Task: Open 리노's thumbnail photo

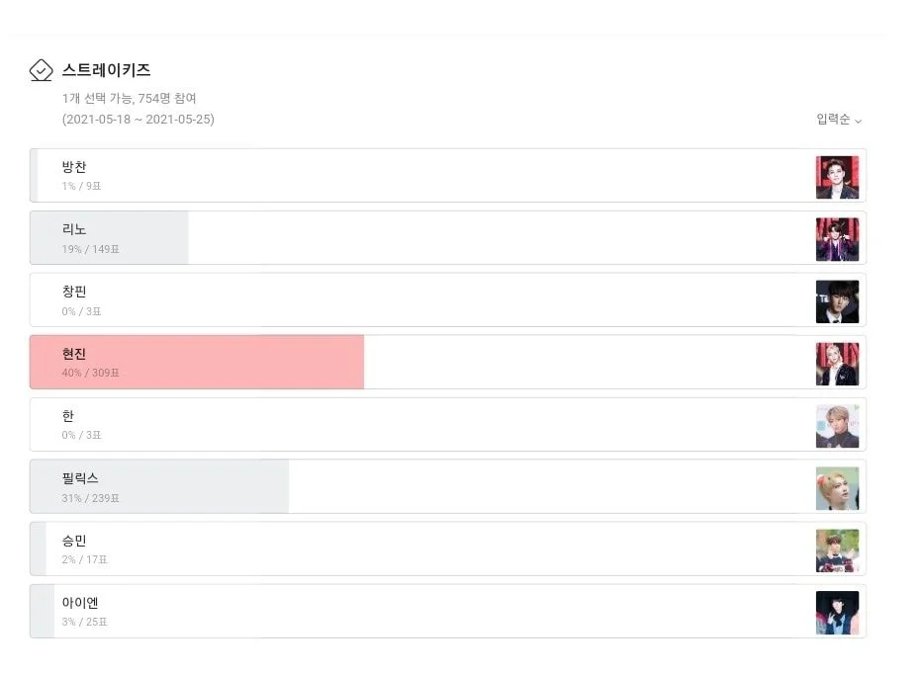Action: coord(837,239)
